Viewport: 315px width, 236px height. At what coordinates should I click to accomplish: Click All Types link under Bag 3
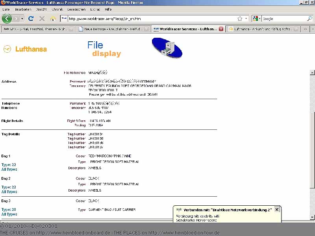[x=9, y=214]
